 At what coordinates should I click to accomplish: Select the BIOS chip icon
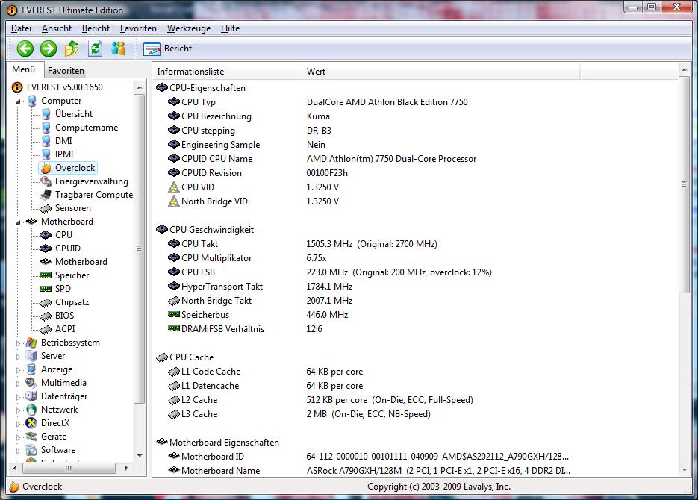click(46, 316)
